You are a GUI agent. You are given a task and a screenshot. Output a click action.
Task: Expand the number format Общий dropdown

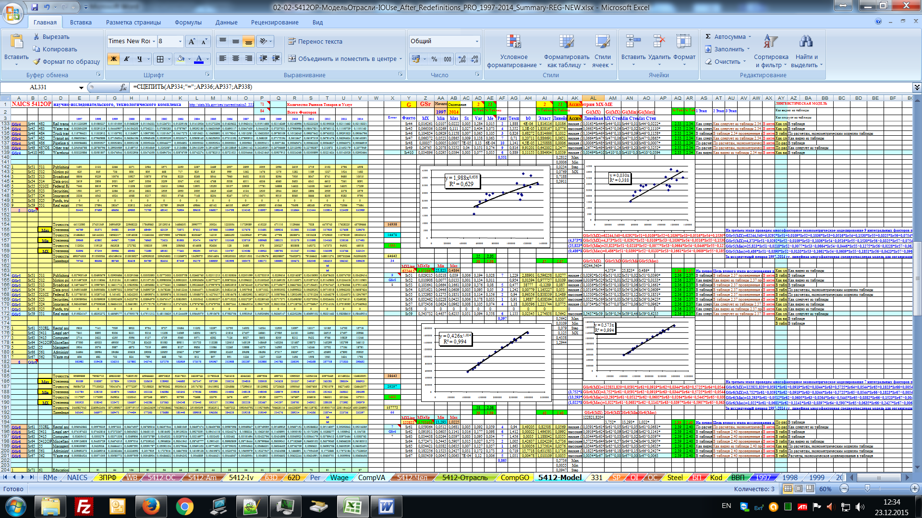click(x=476, y=41)
